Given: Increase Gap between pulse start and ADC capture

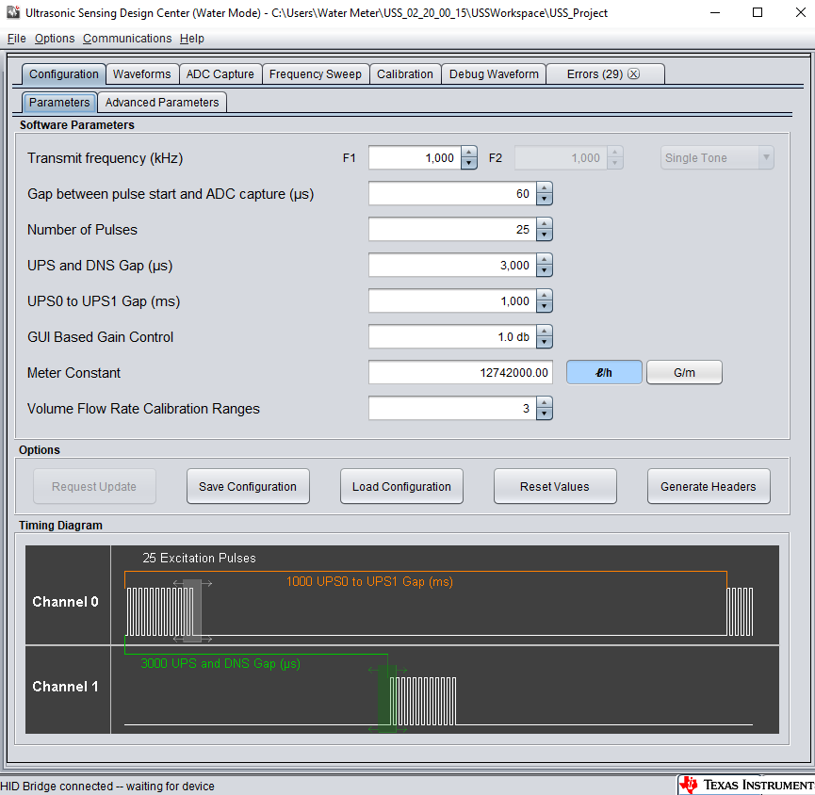Looking at the screenshot, I should pyautogui.click(x=545, y=188).
